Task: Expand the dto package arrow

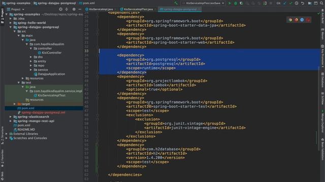Action: 31,57
